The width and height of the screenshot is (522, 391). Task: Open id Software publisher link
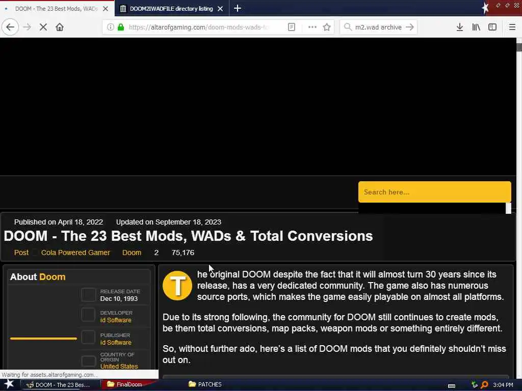(x=116, y=343)
